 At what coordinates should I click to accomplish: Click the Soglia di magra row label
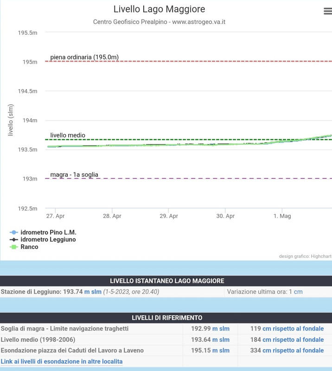(64, 329)
